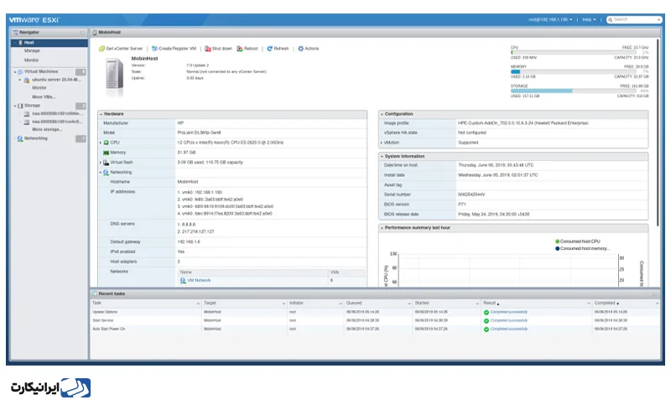Image resolution: width=671 pixels, height=400 pixels.
Task: Click the Refresh icon
Action: tap(269, 49)
